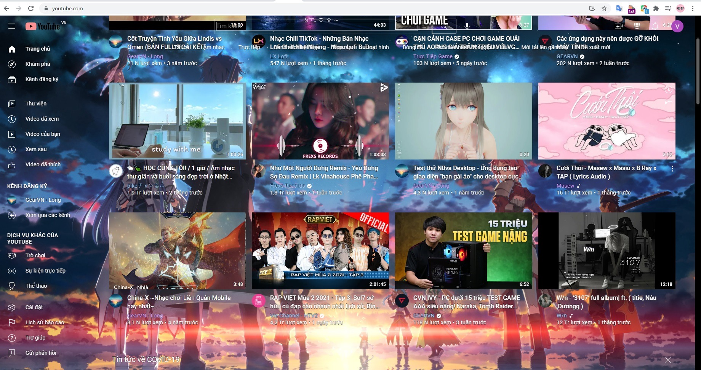701x370 pixels.
Task: Open the YouTube hamburger guide menu
Action: (x=12, y=26)
